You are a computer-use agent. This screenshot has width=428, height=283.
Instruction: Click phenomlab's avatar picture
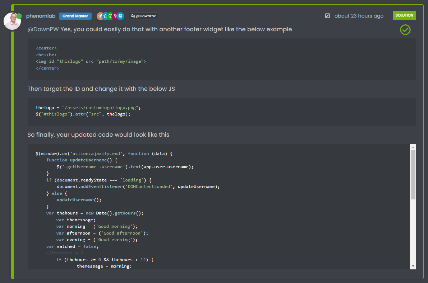pos(12,22)
